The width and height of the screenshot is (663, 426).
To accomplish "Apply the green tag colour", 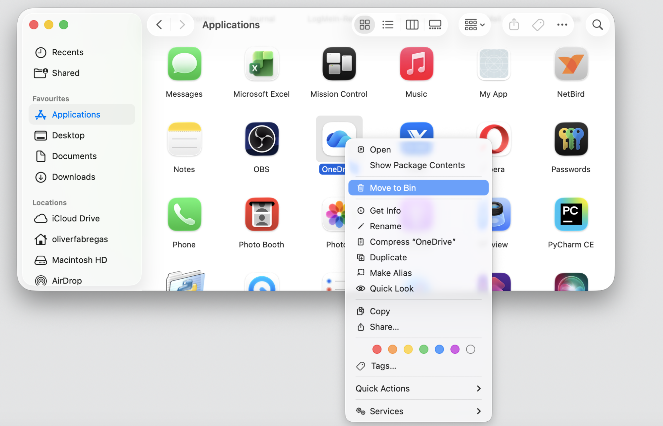I will [x=424, y=349].
